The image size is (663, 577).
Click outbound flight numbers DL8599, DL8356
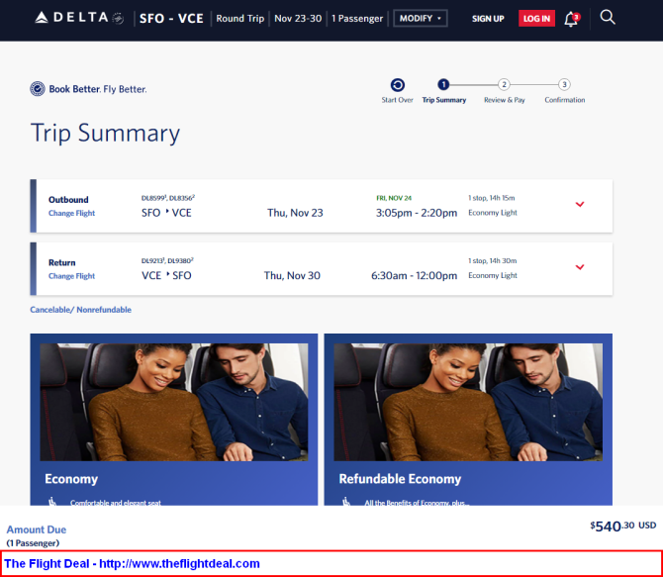coord(168,198)
